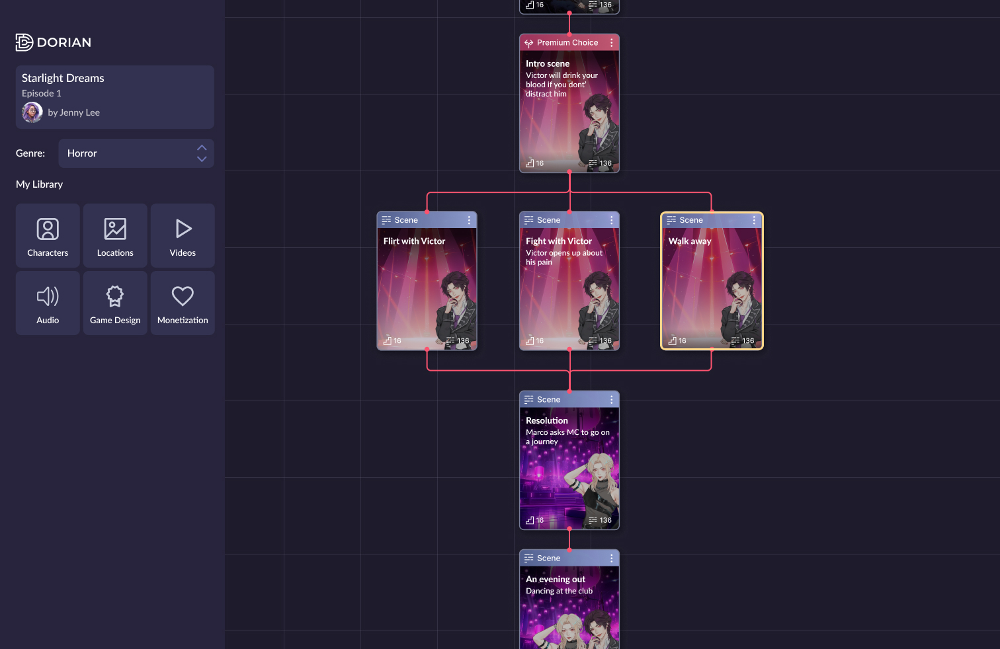This screenshot has width=1000, height=649.
Task: Click the Dorian logo
Action: [54, 42]
